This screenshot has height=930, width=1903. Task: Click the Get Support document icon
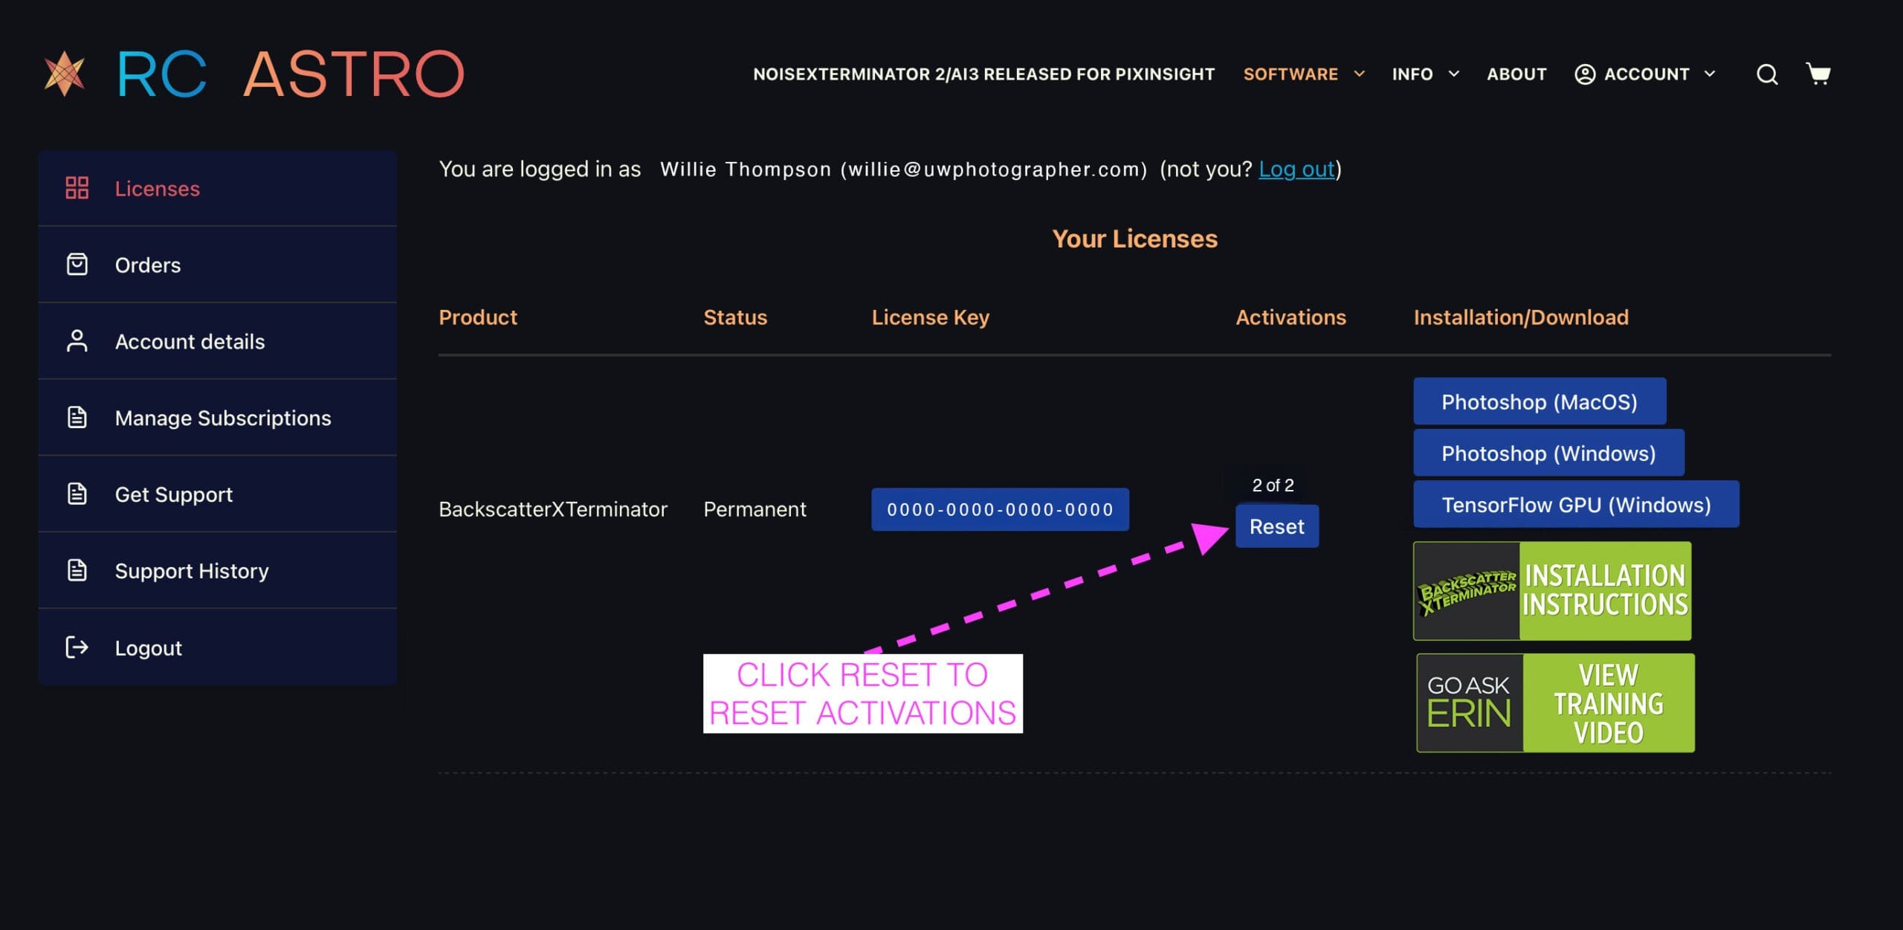(x=77, y=494)
